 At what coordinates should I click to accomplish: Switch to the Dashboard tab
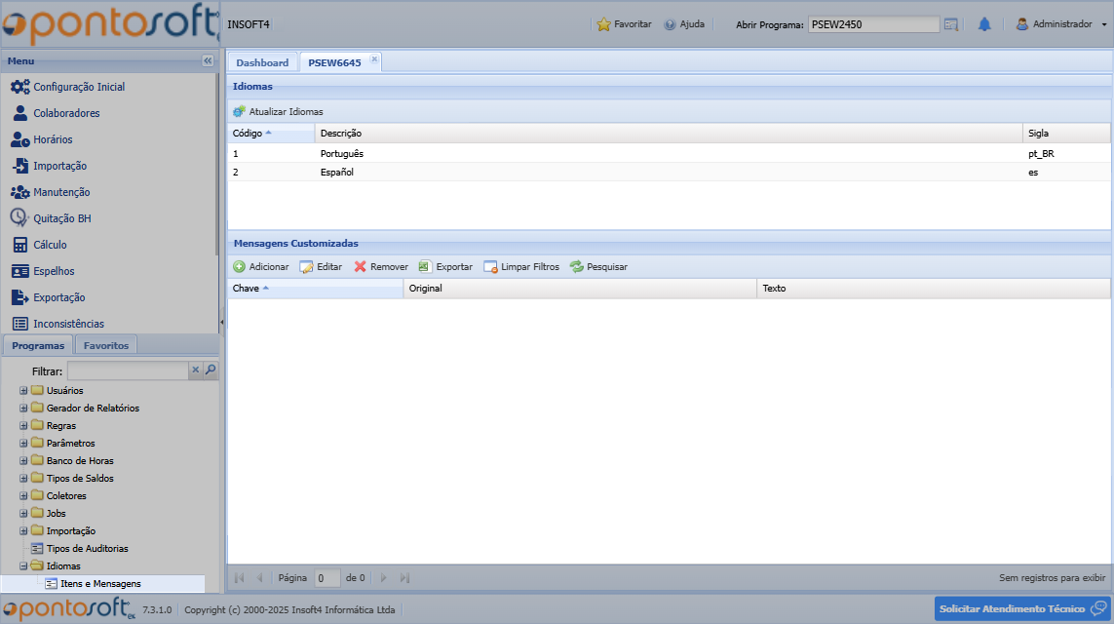(x=262, y=62)
